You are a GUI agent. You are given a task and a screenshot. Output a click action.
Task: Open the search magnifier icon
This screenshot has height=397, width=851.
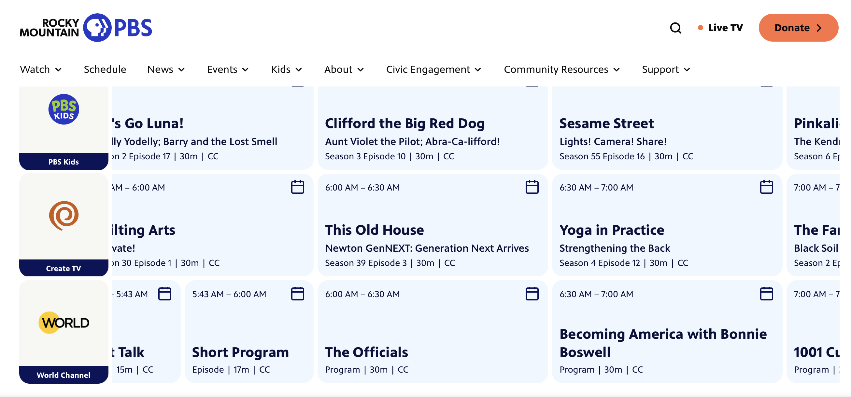pos(675,28)
